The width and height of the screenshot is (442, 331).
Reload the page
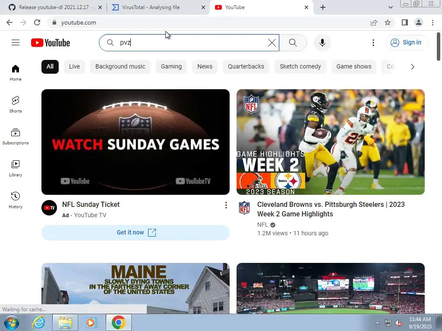point(37,22)
